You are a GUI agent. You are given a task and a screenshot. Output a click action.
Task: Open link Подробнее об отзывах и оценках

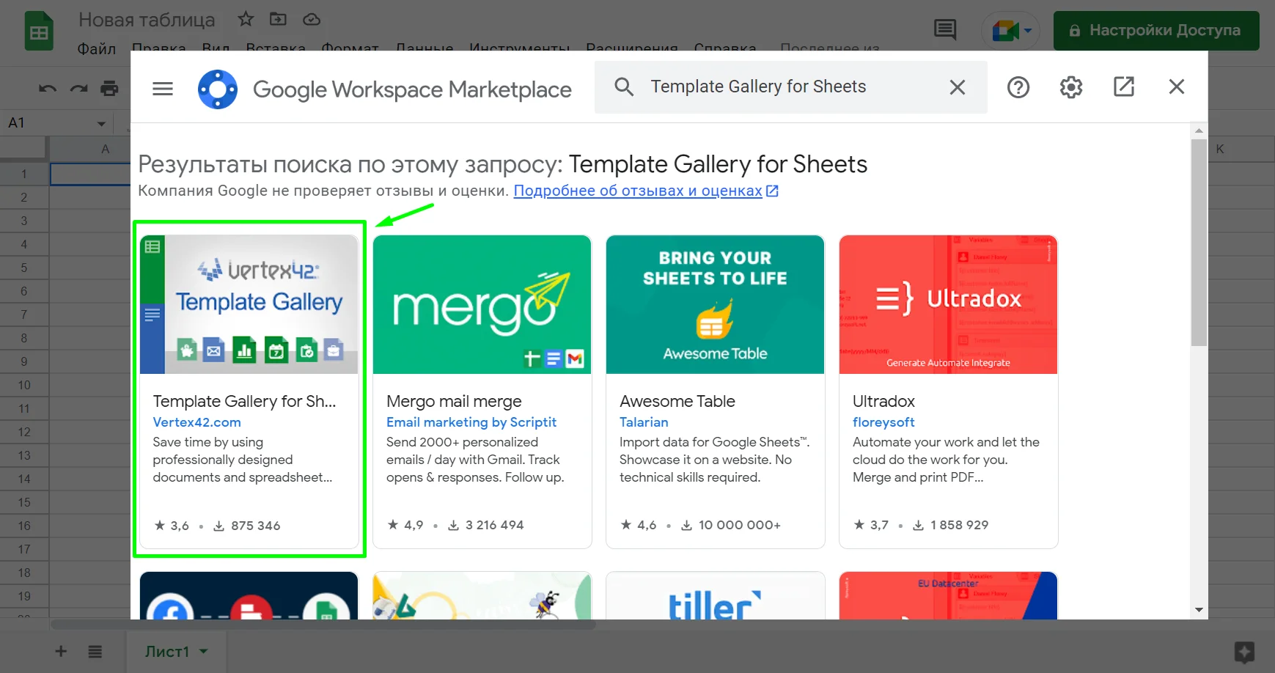[x=638, y=191]
